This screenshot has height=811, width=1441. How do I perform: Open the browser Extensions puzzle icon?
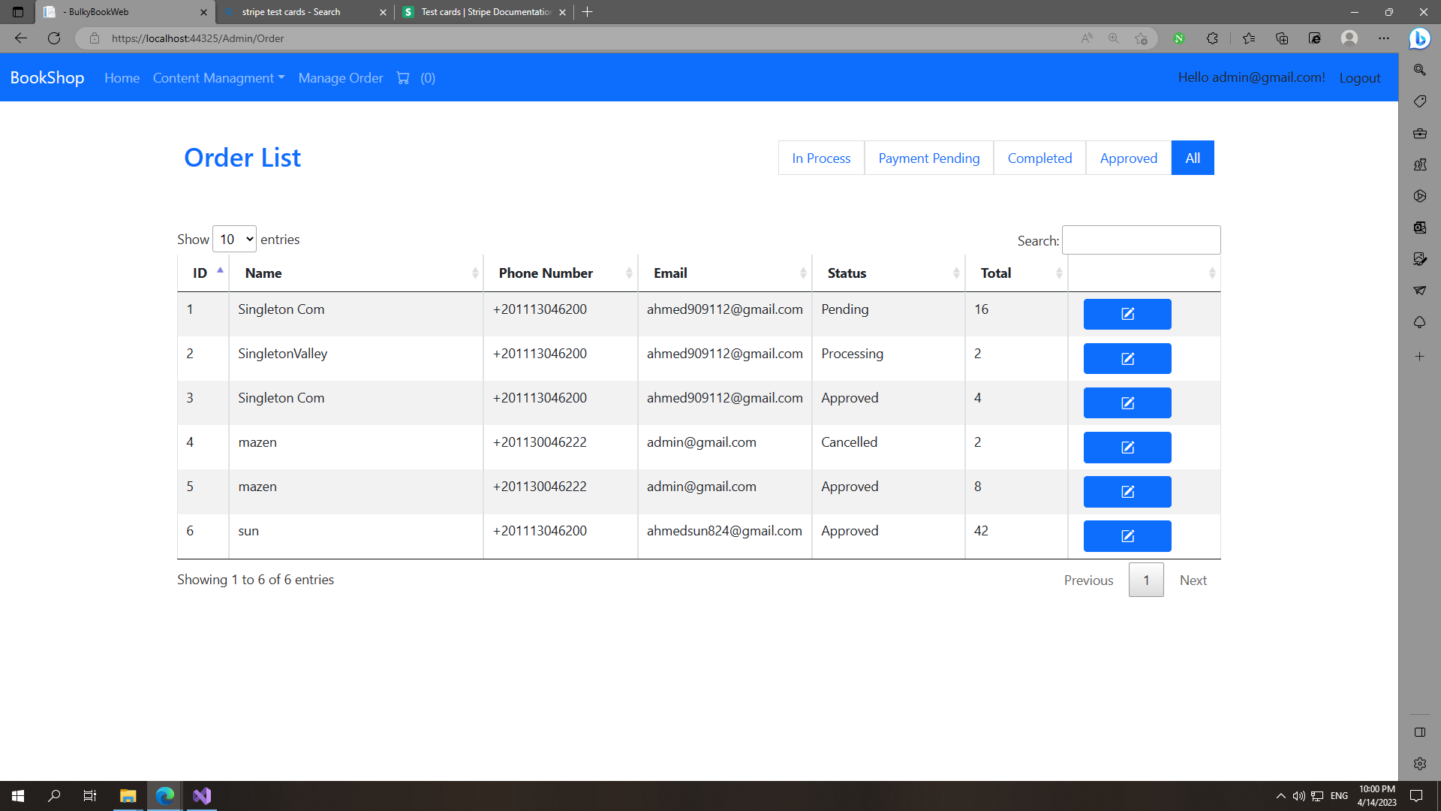click(x=1213, y=38)
